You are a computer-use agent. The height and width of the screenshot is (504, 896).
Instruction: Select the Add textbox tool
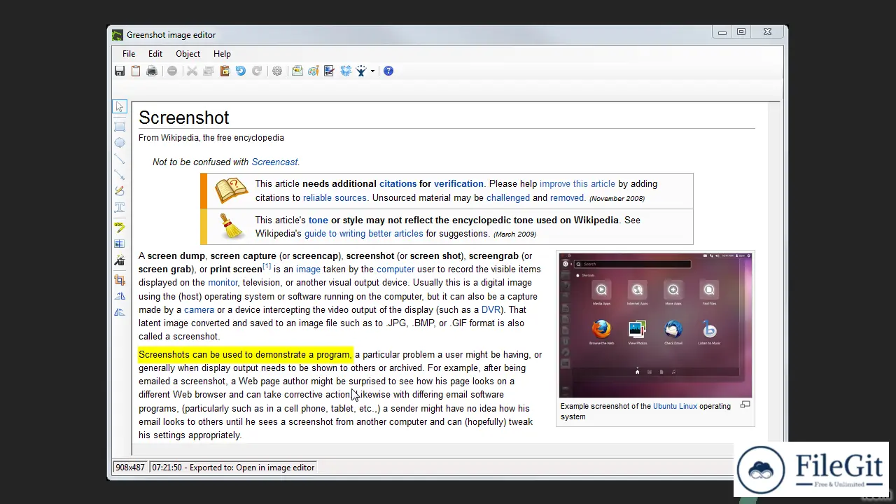click(x=120, y=208)
